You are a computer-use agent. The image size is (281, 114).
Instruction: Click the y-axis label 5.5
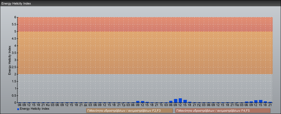coord(14,24)
